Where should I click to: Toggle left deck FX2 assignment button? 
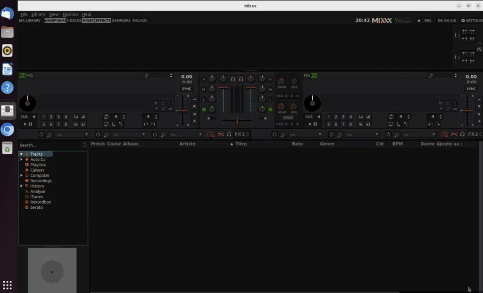point(30,76)
